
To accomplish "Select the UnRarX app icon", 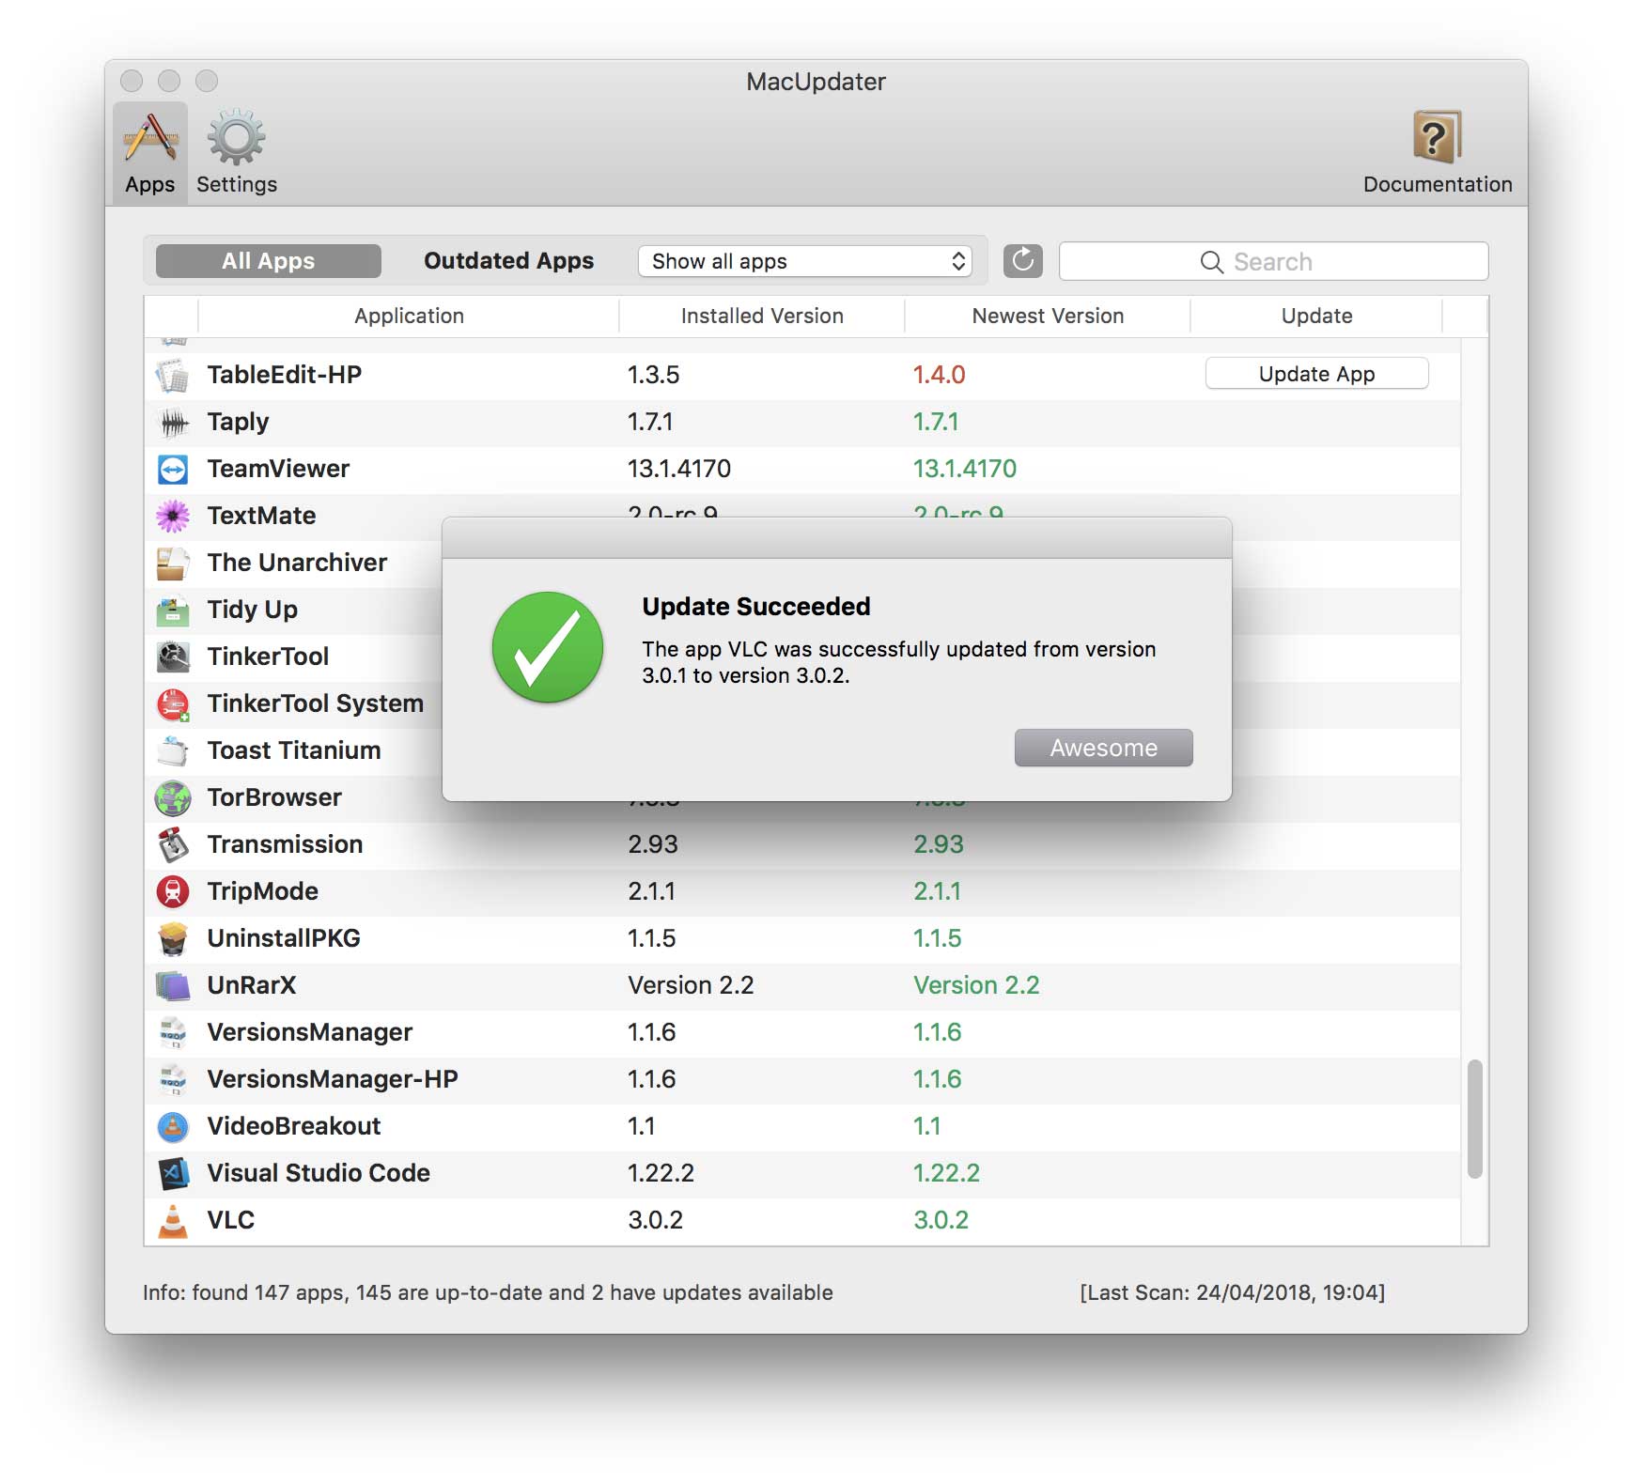I will point(173,985).
